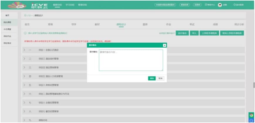Close the 设计备忘 dialog with the X
Image resolution: width=255 pixels, height=123 pixels.
165,46
